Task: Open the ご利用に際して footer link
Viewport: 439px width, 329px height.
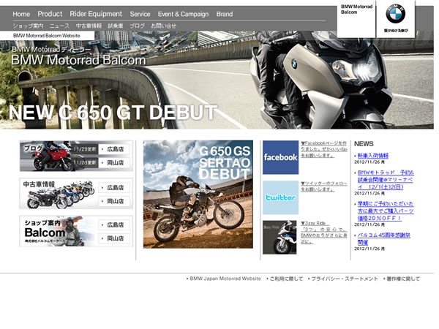Action: [286, 279]
